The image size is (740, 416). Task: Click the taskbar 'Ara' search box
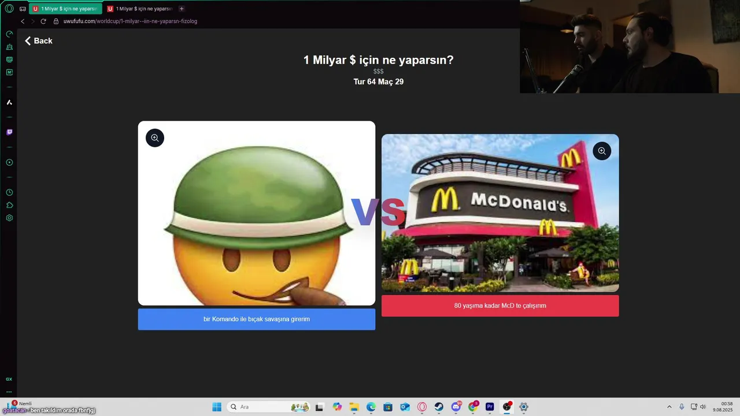[269, 407]
